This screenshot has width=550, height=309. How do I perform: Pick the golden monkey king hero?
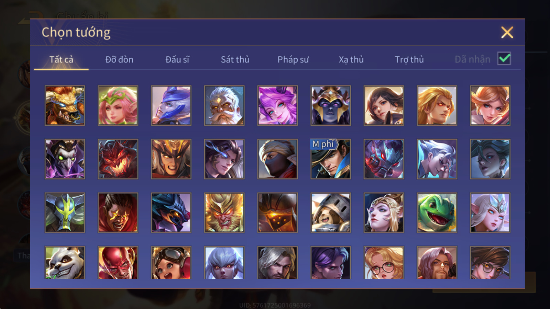pos(224,213)
